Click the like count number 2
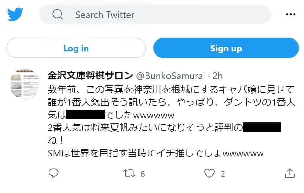304x193 pixels. [x=222, y=174]
